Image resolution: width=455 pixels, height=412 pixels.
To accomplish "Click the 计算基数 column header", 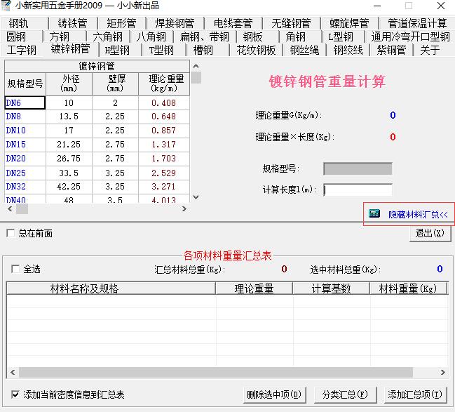I will click(332, 288).
